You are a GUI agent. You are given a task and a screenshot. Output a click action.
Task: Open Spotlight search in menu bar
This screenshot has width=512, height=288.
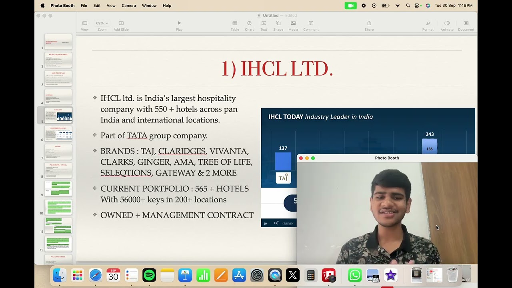click(x=408, y=6)
